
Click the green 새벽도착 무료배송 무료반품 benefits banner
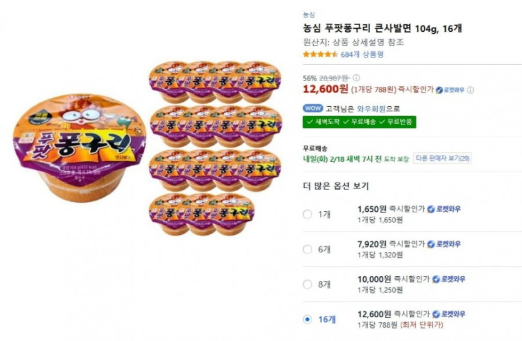click(359, 122)
